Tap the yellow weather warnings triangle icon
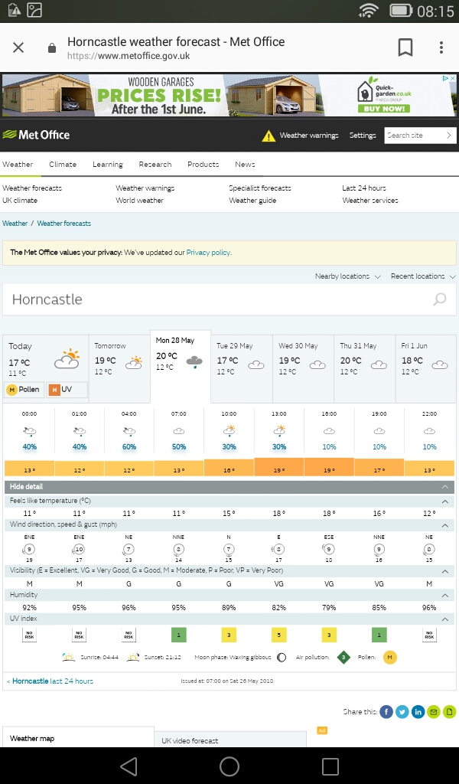The image size is (459, 784). point(269,136)
